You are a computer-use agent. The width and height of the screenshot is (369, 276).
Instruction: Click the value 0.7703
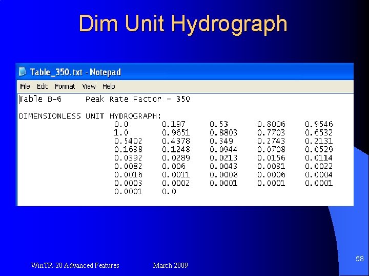coord(271,132)
